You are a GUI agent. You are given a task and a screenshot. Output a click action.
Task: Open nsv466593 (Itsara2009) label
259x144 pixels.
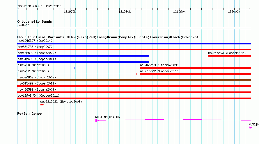tap(159, 65)
